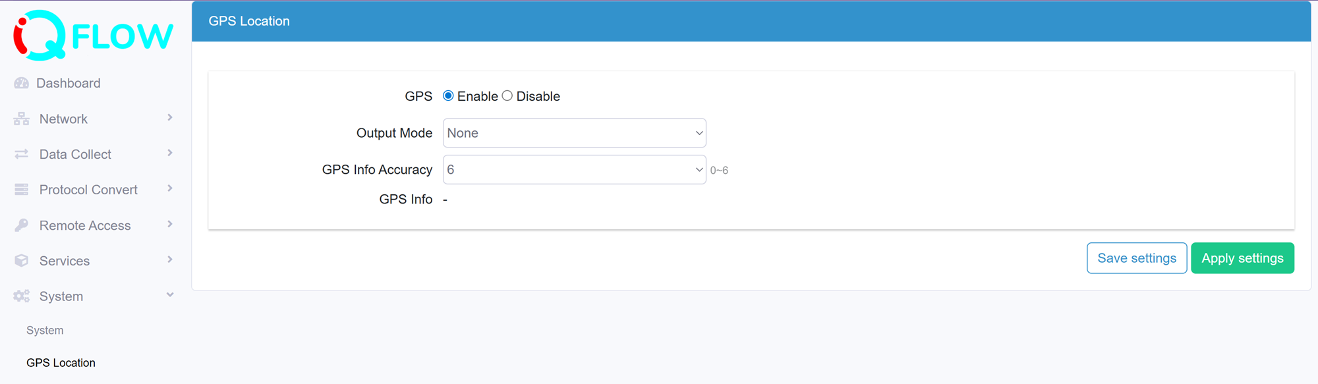Select the Network sidebar icon
Screen dimensions: 1318x384
[x=20, y=119]
